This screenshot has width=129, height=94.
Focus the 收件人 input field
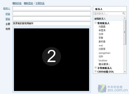click(52, 8)
